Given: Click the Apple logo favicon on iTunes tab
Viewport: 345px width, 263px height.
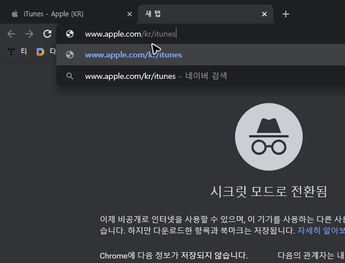Looking at the screenshot, I should [15, 14].
